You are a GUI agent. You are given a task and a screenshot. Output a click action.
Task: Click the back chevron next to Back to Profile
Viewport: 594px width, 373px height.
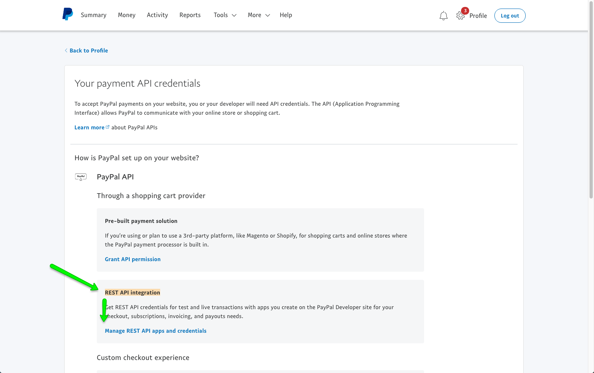(66, 50)
